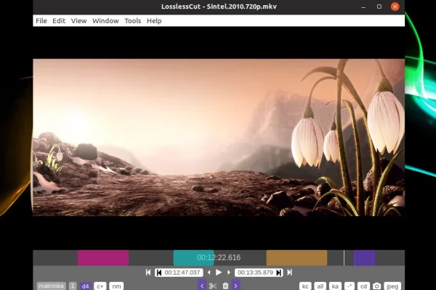436x290 pixels.
Task: Select previous segment purple arrow
Action: click(202, 286)
